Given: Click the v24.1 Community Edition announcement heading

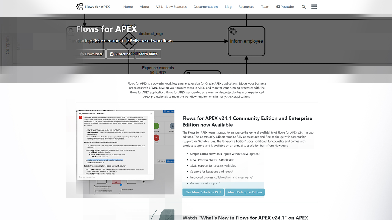Looking at the screenshot, I should click(247, 121).
